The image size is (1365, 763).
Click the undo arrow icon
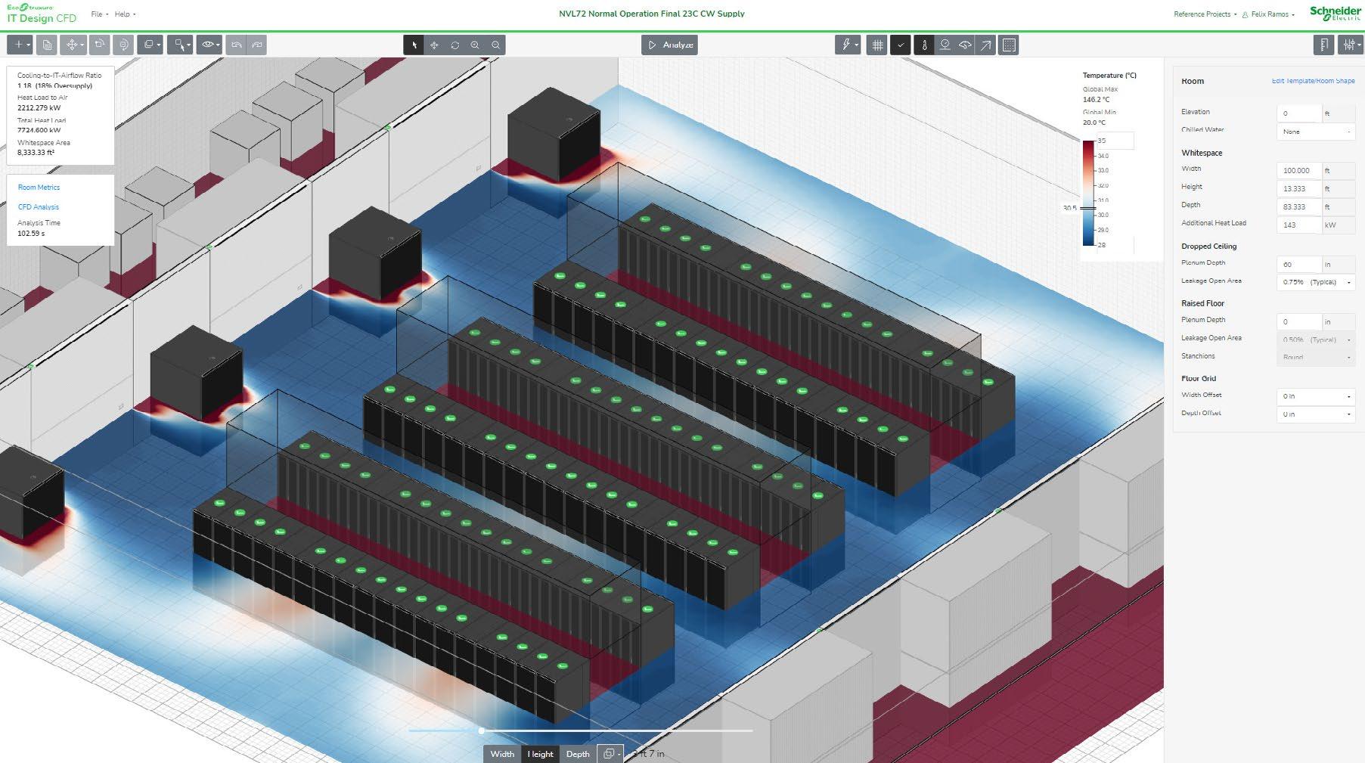237,45
